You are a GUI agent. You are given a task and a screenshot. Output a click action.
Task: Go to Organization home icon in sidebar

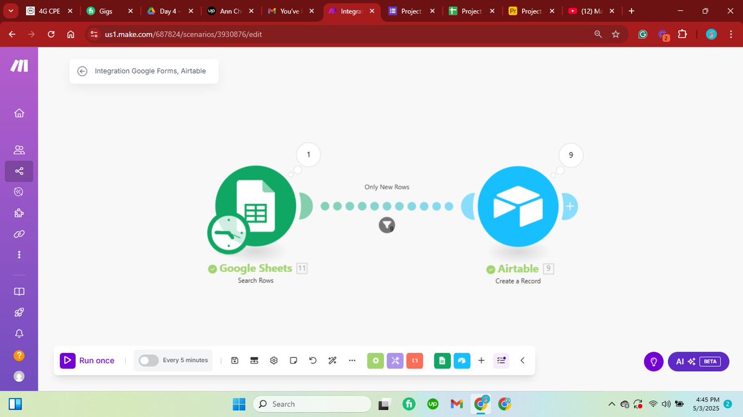point(19,113)
